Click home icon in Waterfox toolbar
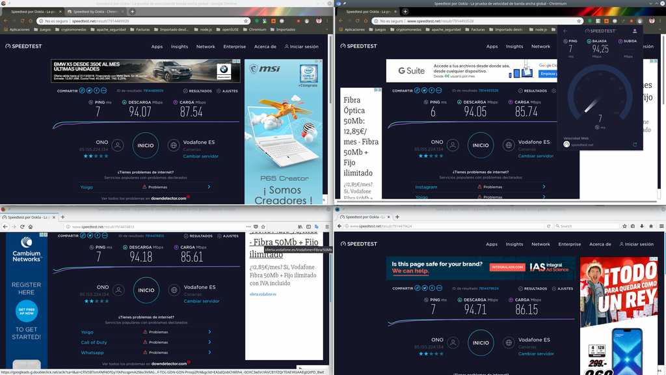Viewport: 666px width, 375px height. coord(650,226)
